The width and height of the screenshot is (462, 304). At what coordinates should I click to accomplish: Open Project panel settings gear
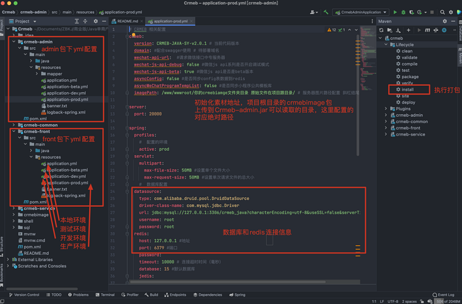[x=96, y=21]
